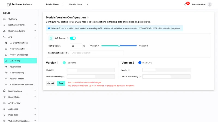Click info icon beside Models Version Configuration
This screenshot has height=122, width=218.
[87, 17]
